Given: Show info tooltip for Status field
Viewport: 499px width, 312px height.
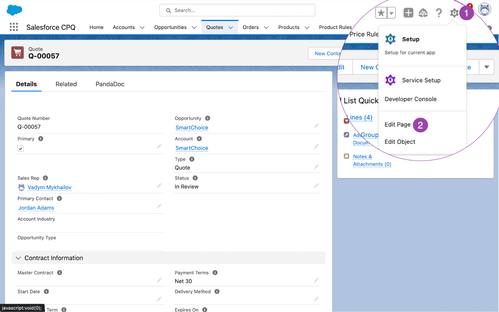Looking at the screenshot, I should tap(195, 178).
